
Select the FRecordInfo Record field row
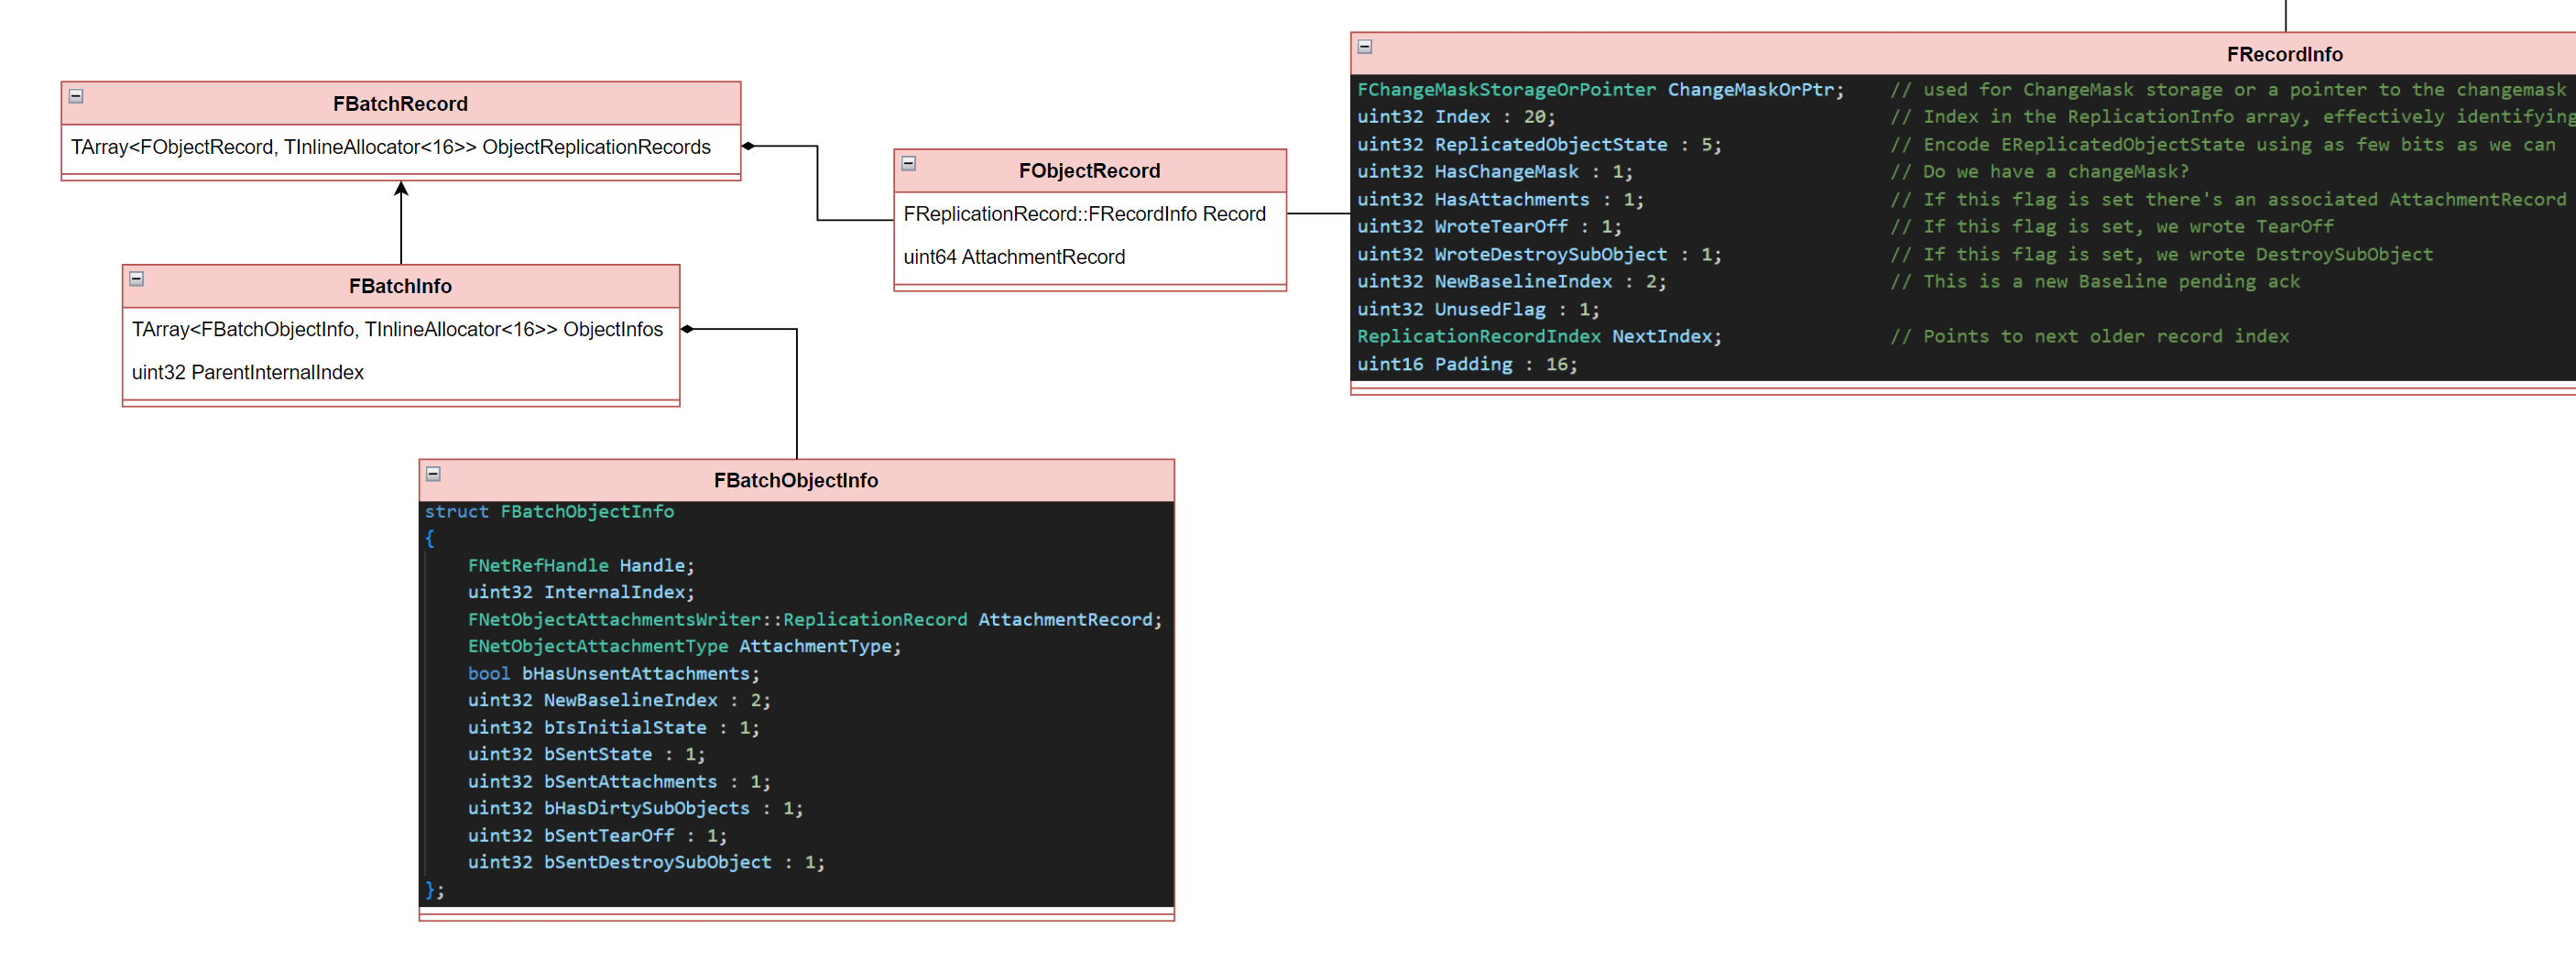point(1084,214)
